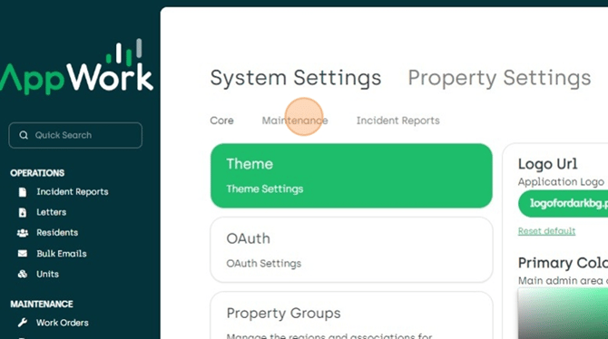Click the Letters file icon
Screen dimensions: 608x339
(23, 212)
